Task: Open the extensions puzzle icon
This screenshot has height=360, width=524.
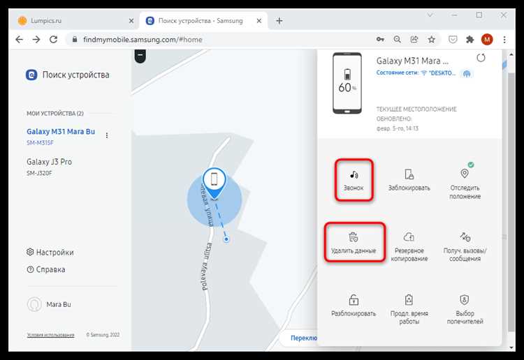Action: [x=470, y=39]
